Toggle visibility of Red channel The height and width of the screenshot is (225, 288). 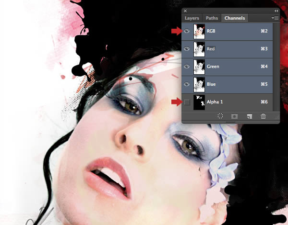[187, 49]
